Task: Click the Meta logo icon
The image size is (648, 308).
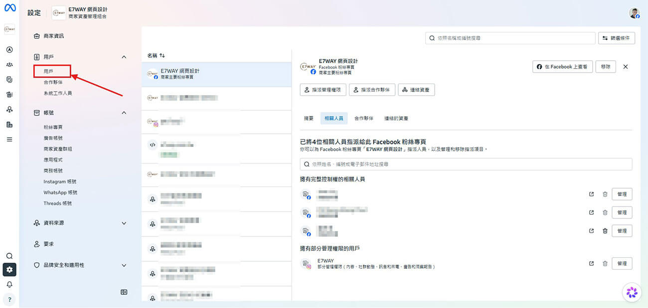Action: (9, 8)
